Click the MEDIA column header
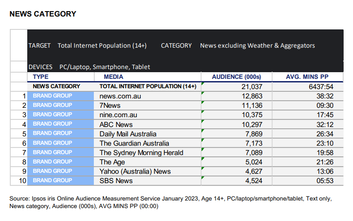Viewport: 353px width, 221px height. pos(108,77)
